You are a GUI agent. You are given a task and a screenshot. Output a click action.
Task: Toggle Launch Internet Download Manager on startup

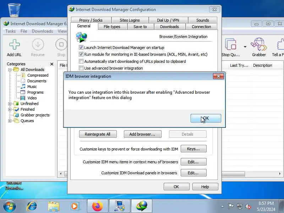click(81, 48)
